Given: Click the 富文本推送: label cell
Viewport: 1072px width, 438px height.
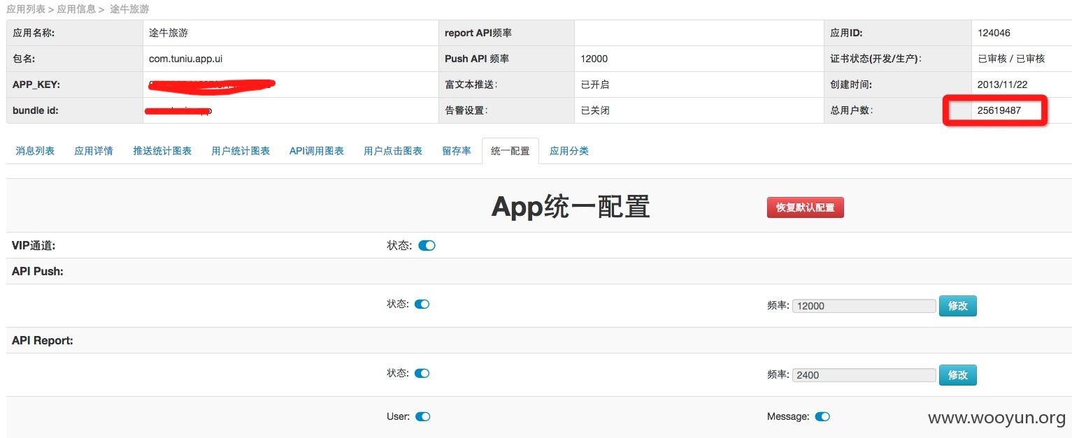Looking at the screenshot, I should [506, 85].
